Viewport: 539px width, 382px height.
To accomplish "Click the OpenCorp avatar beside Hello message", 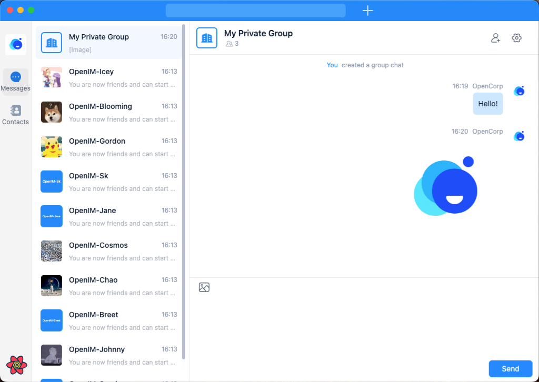I will (x=519, y=91).
